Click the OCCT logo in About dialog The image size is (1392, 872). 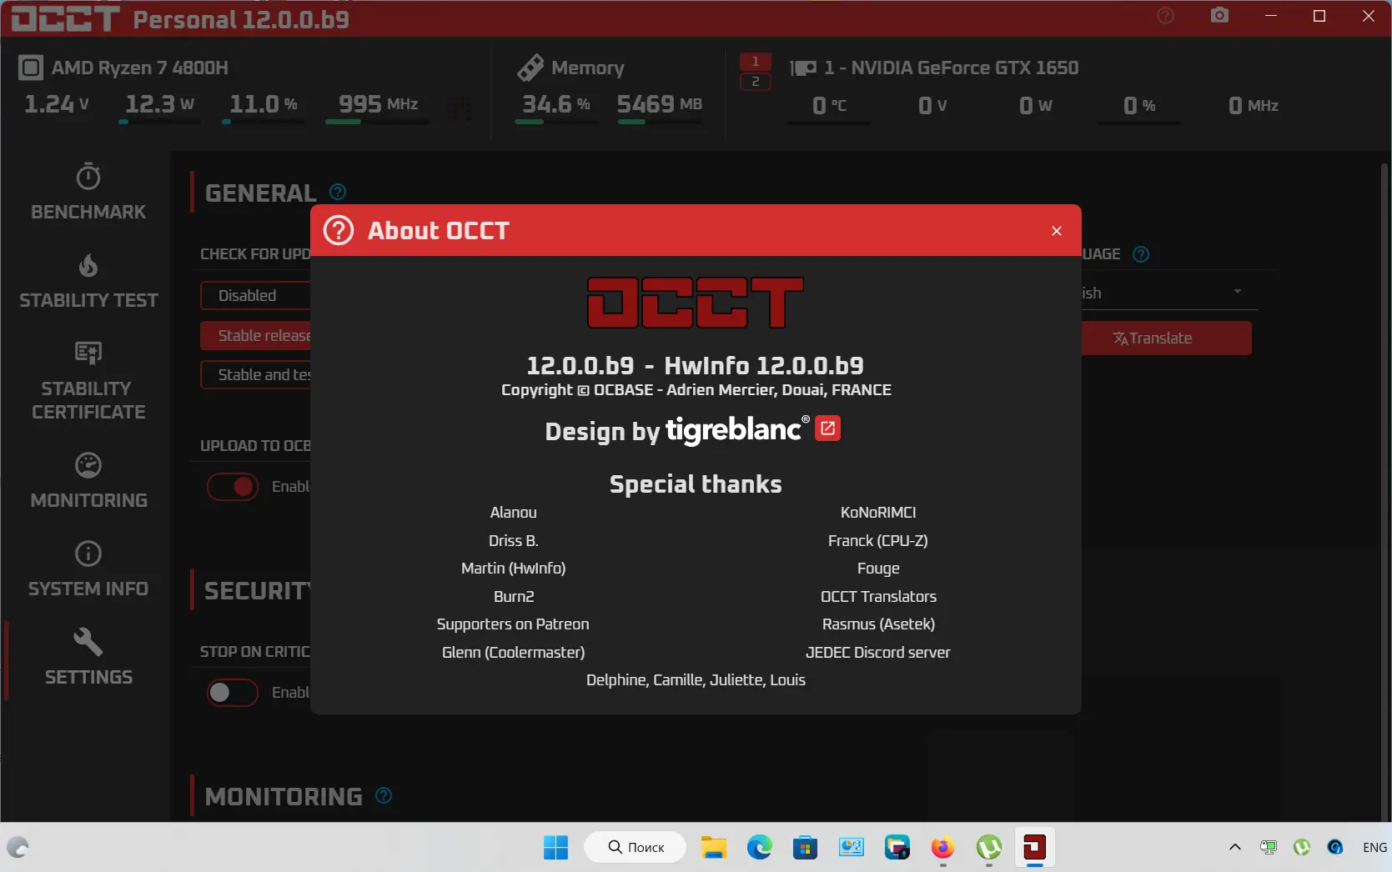[x=696, y=303]
